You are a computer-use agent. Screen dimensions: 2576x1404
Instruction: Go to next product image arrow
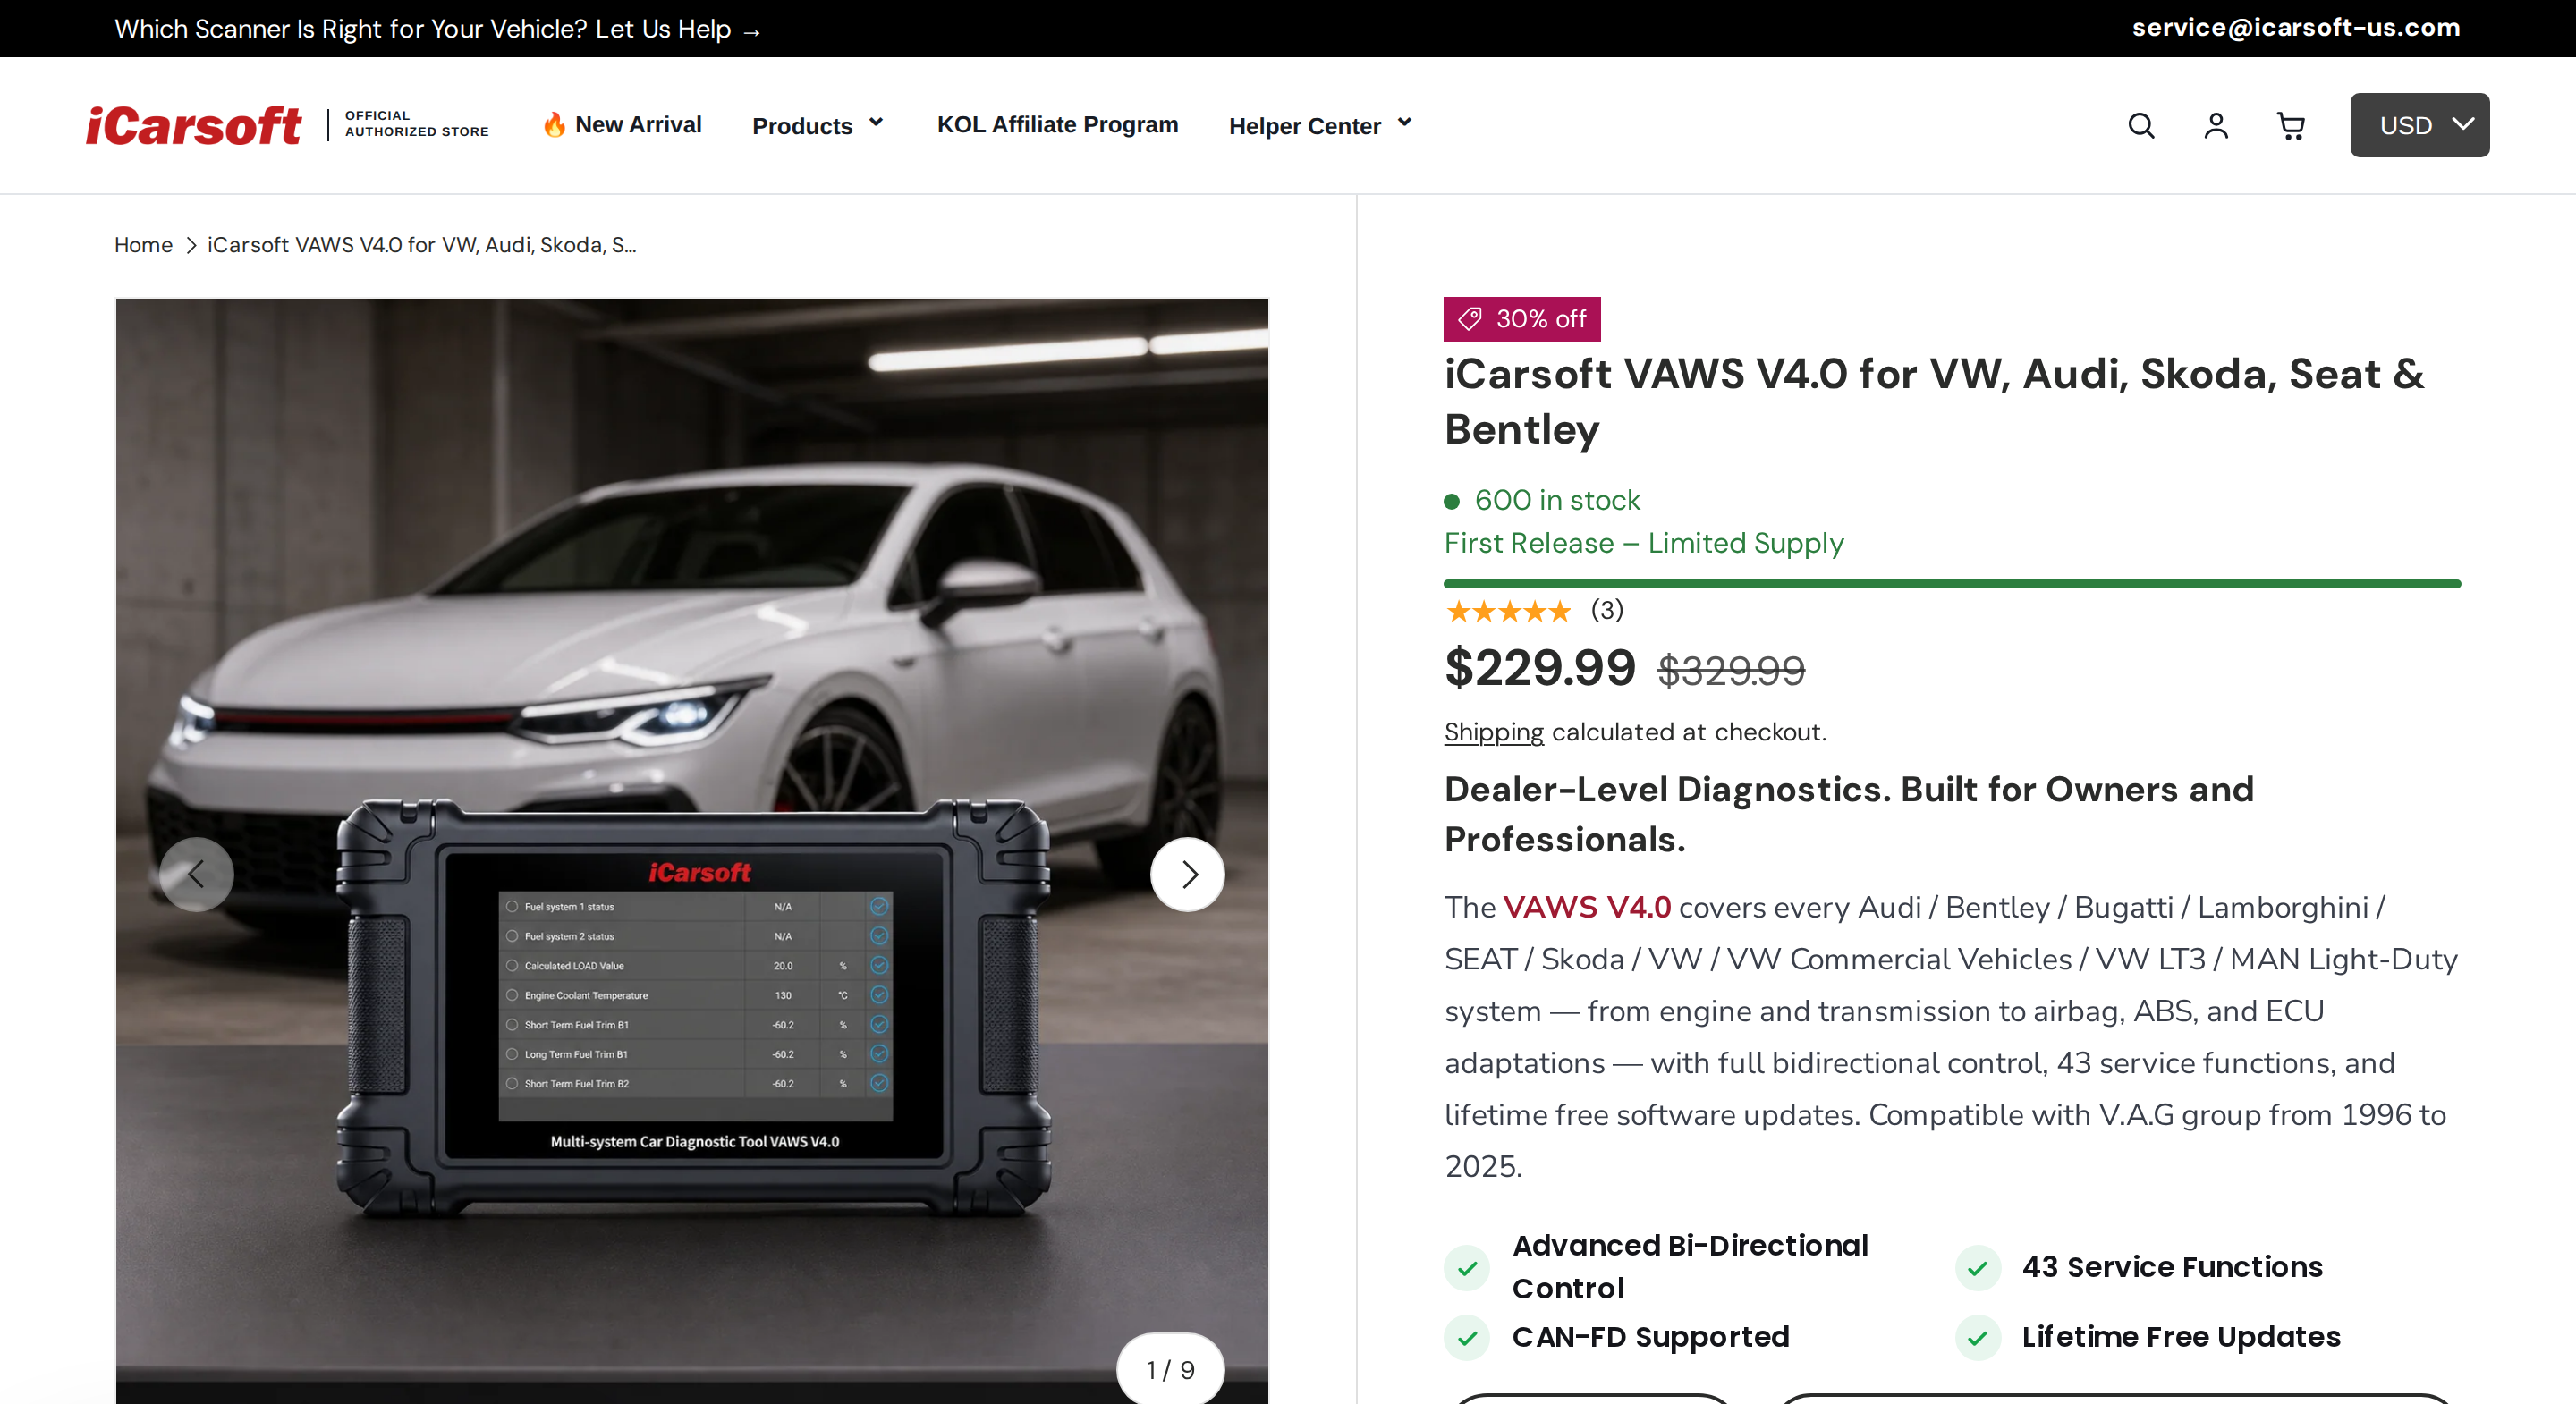[x=1188, y=875]
